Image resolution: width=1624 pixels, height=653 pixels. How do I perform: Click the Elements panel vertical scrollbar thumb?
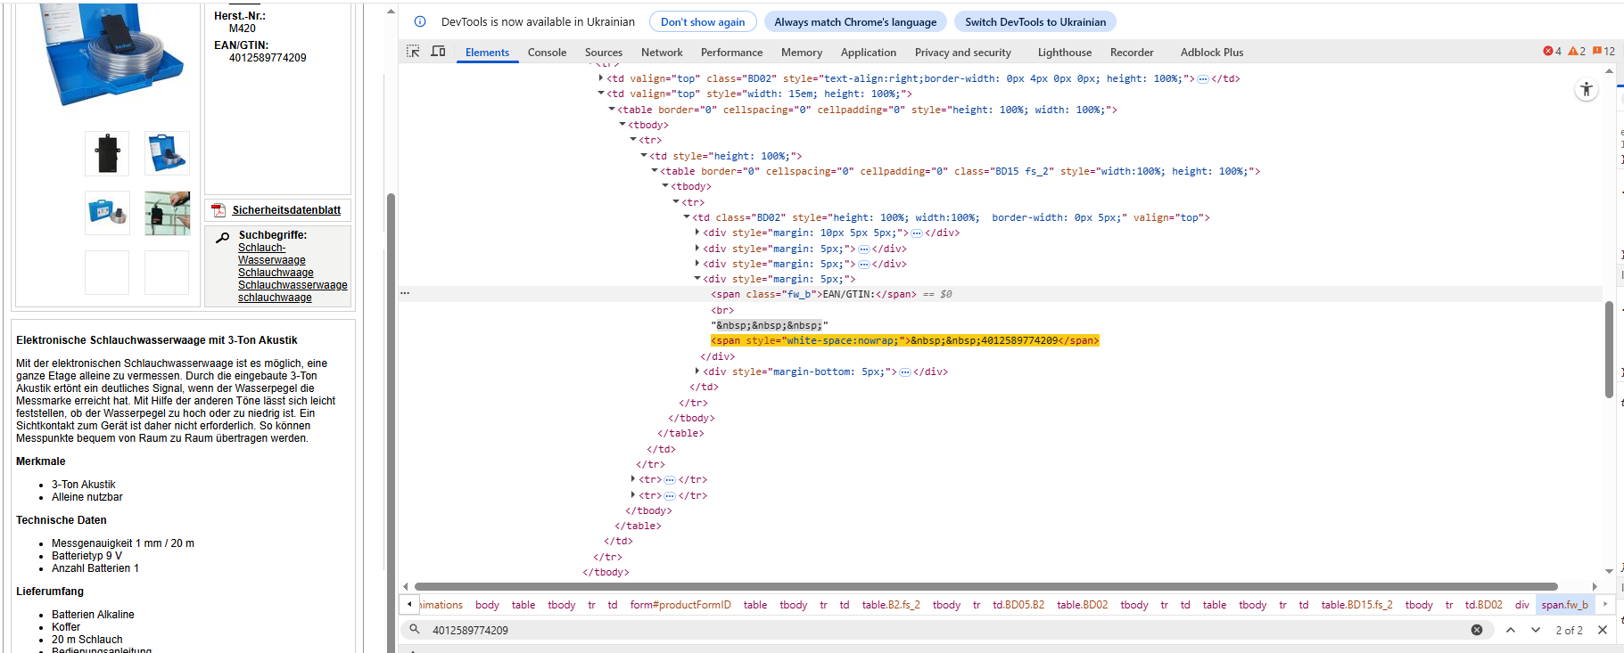click(1609, 349)
